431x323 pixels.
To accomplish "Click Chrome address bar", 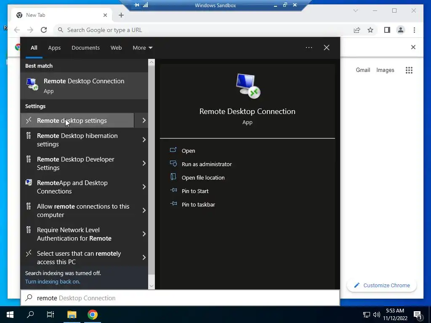I will [203, 30].
